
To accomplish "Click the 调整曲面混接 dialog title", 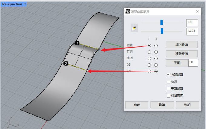I will coord(140,12).
